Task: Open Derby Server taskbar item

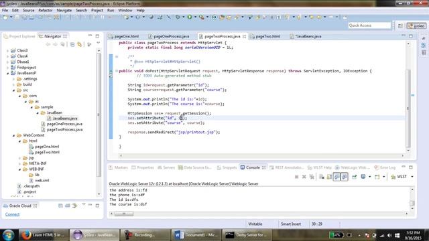Action: pos(247,235)
